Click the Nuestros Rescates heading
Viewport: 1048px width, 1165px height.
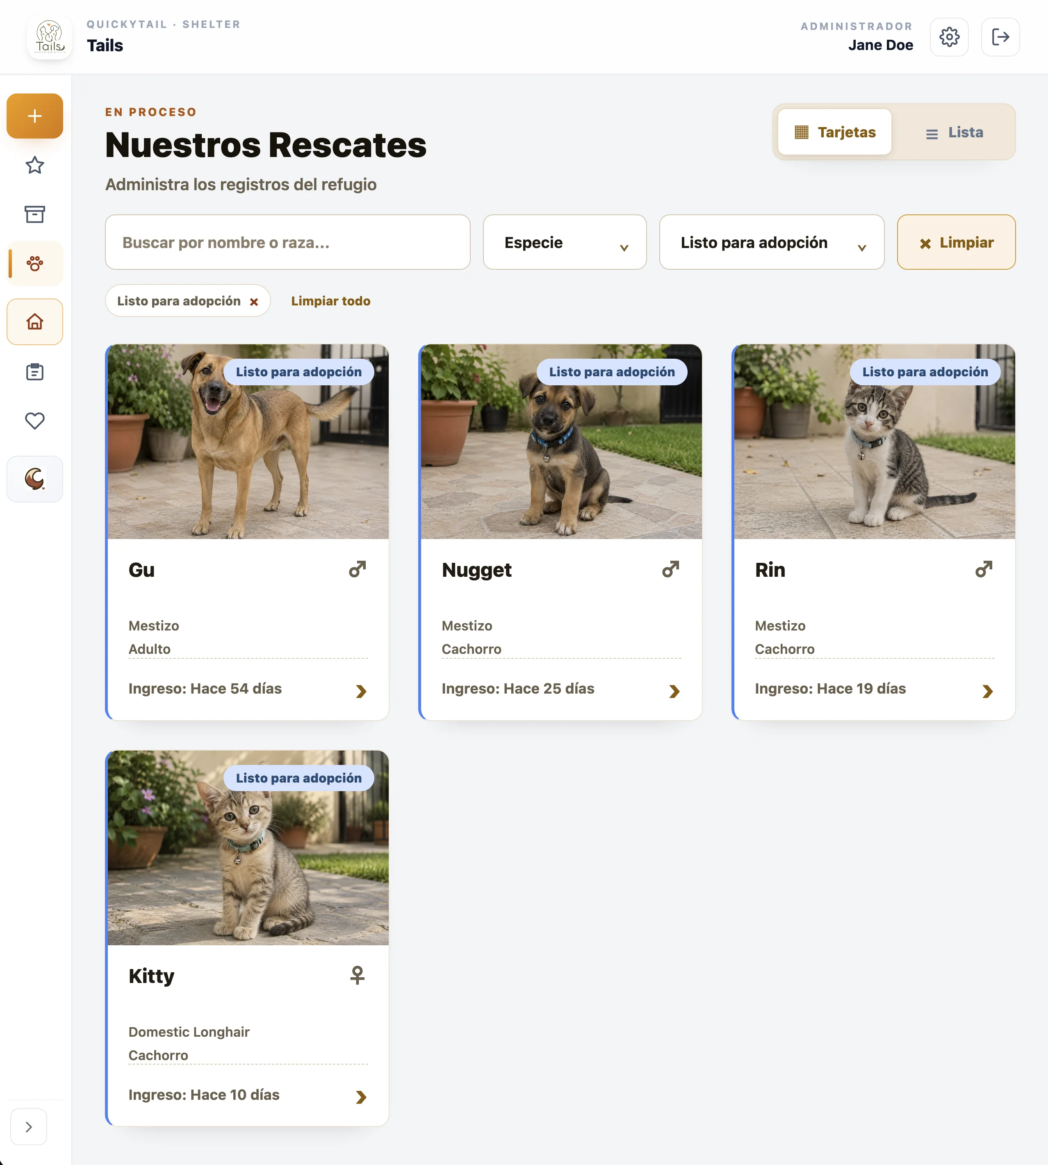pos(266,144)
